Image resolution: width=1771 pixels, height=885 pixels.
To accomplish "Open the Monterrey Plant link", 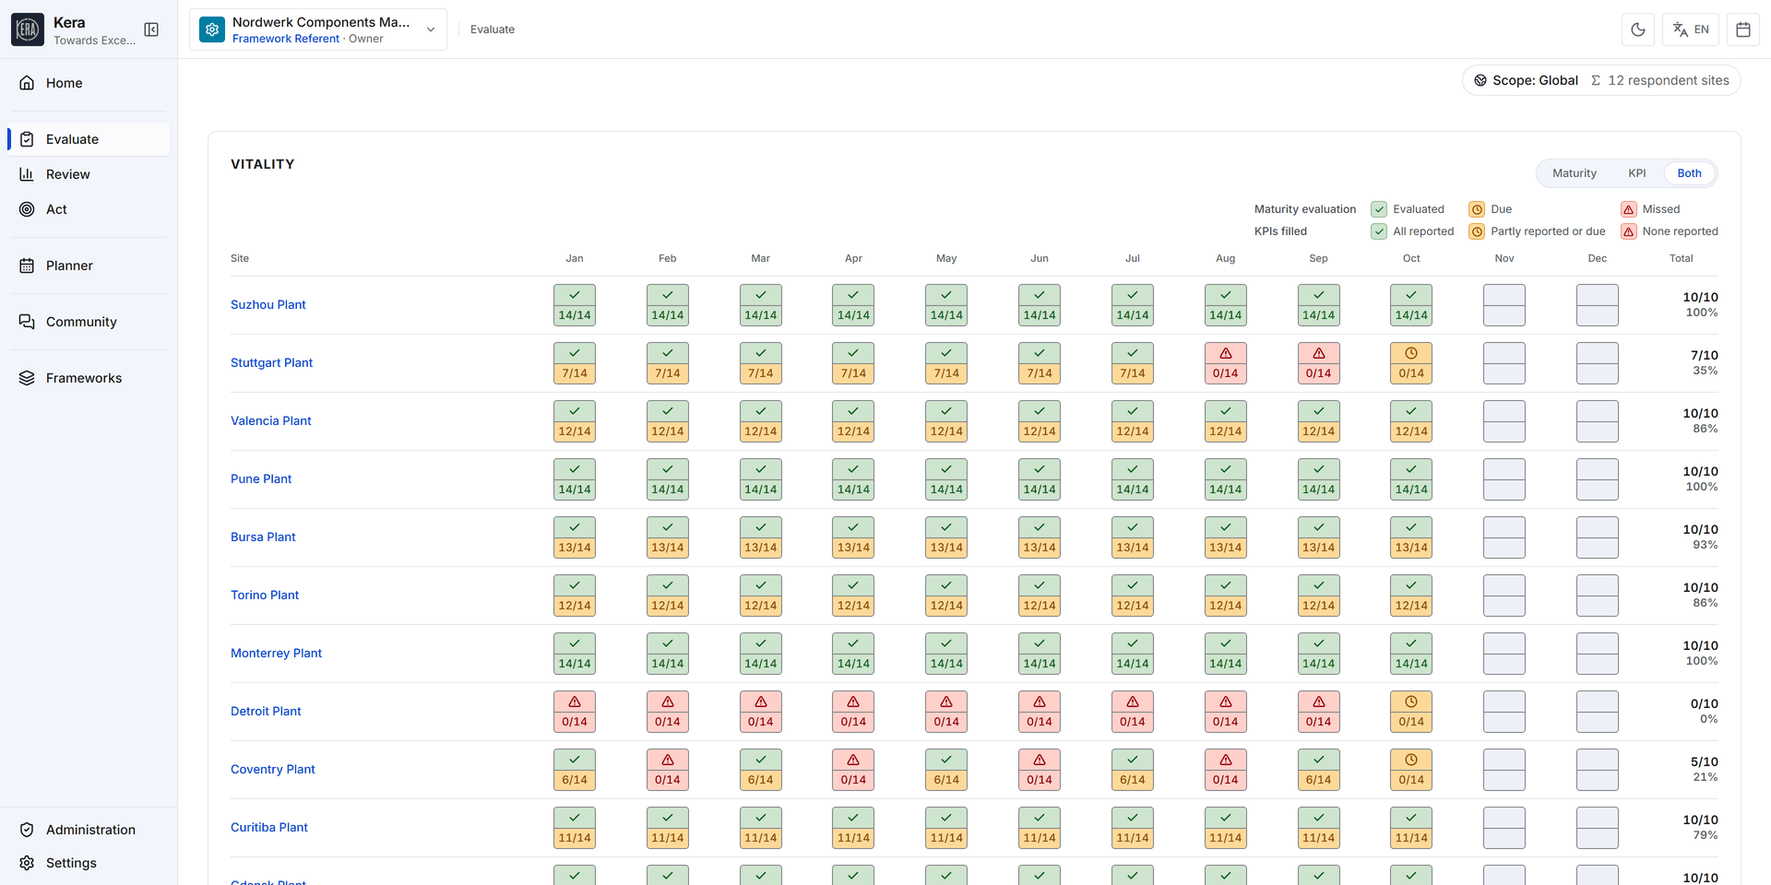I will pos(276,654).
